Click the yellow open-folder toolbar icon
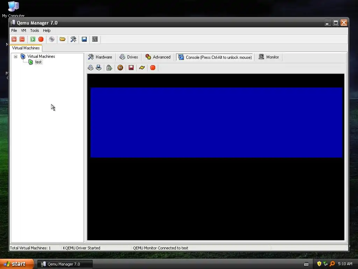 [62, 39]
